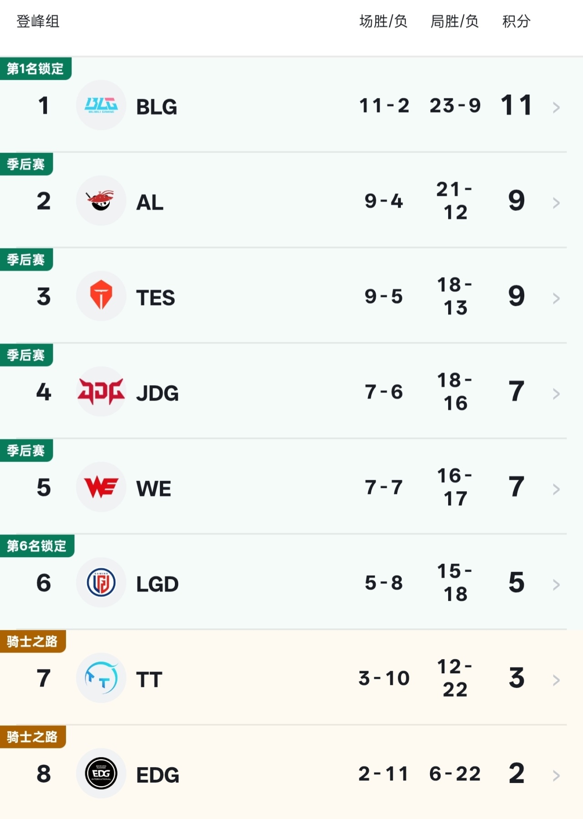Open the BLG team logo
This screenshot has height=819, width=583.
point(101,105)
